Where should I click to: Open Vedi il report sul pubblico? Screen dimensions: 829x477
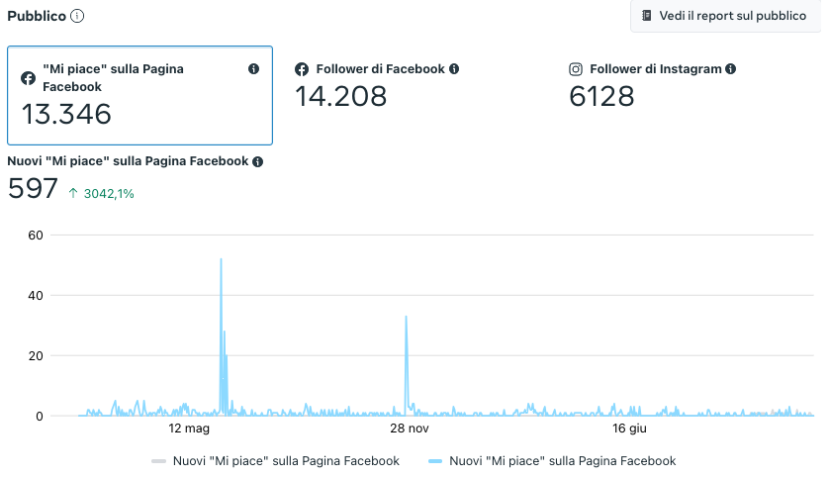point(722,16)
